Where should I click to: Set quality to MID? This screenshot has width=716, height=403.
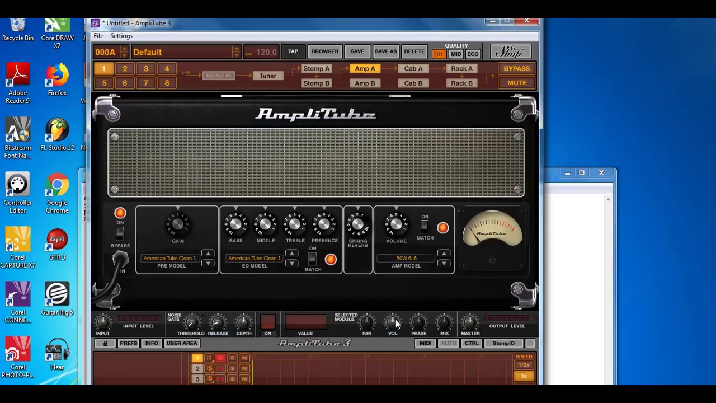456,54
